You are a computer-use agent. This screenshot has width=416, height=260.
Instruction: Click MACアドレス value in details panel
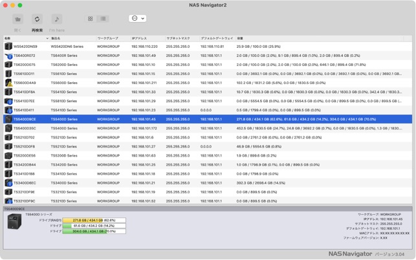(x=395, y=233)
